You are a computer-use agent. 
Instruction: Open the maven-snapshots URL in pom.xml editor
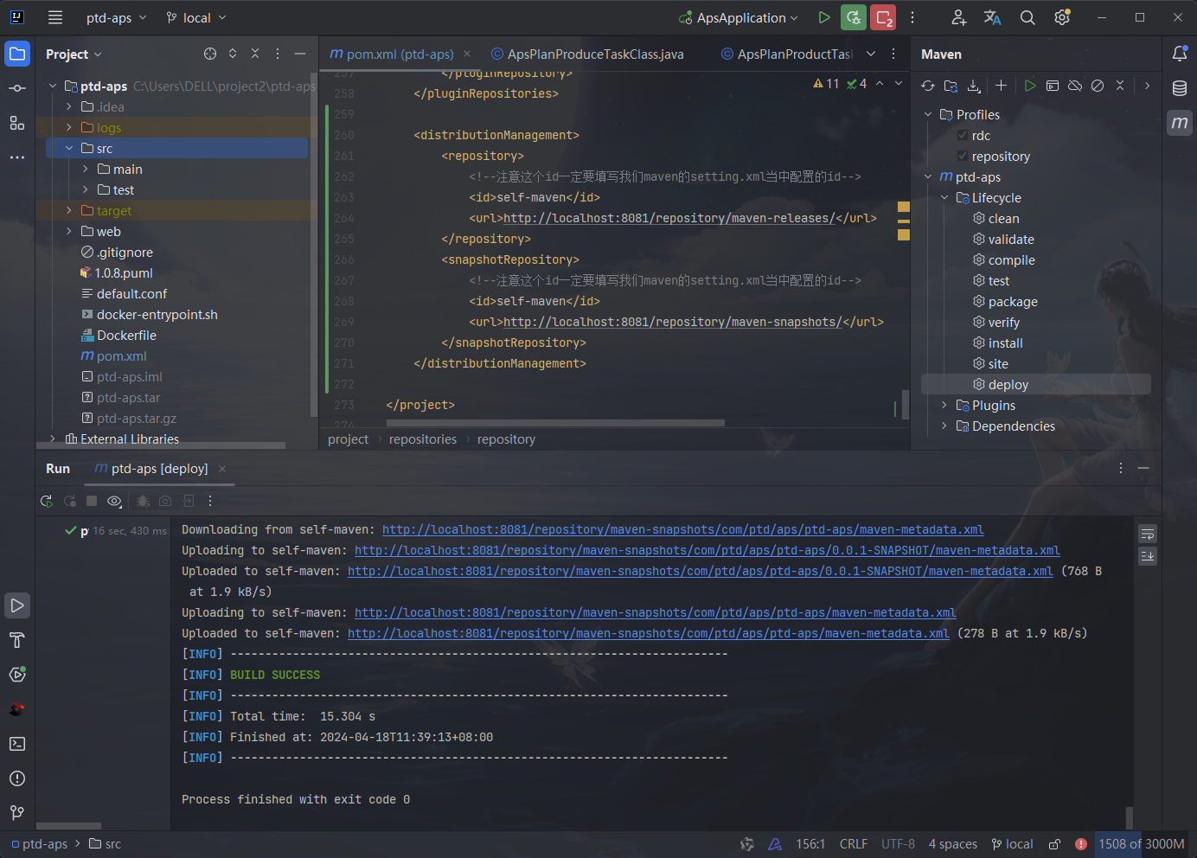(x=673, y=322)
